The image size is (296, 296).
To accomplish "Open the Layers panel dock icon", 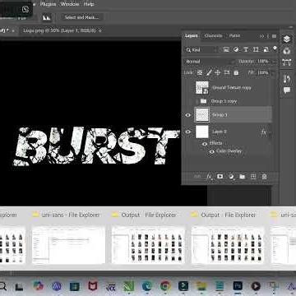I will [x=287, y=39].
